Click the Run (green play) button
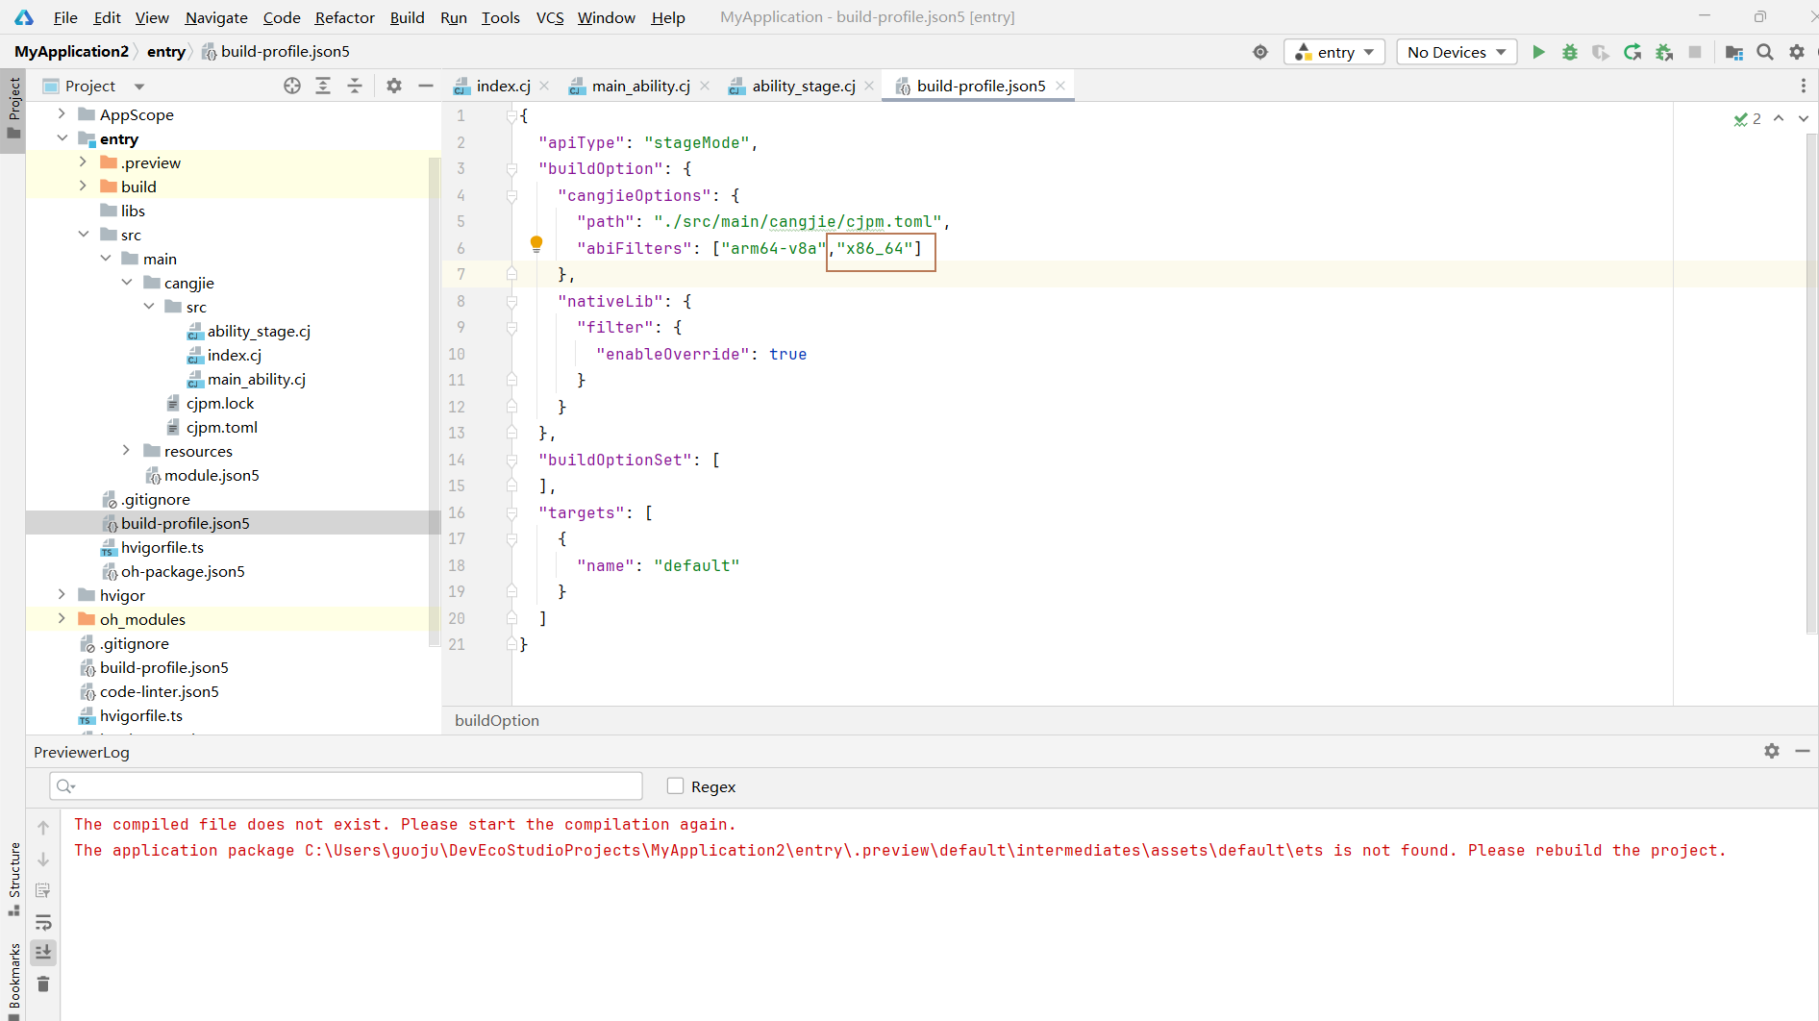The image size is (1819, 1021). click(1538, 52)
